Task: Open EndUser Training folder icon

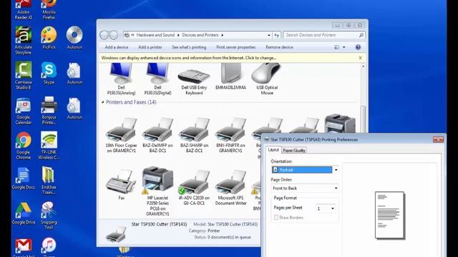Action: pyautogui.click(x=49, y=181)
